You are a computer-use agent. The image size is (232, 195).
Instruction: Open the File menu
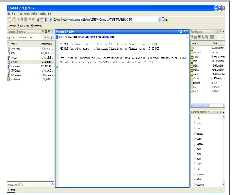click(8, 14)
